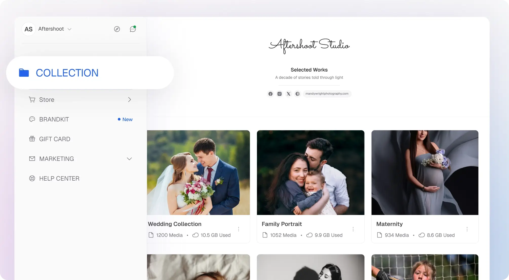The image size is (509, 280).
Task: Expand the Marketing section chevron
Action: pyautogui.click(x=129, y=159)
